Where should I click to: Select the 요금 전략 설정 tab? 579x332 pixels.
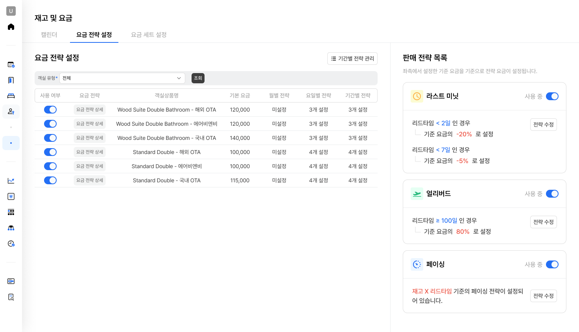pos(94,35)
